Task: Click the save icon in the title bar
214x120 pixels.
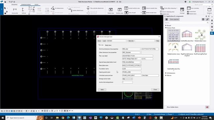Action: [x=5, y=2]
